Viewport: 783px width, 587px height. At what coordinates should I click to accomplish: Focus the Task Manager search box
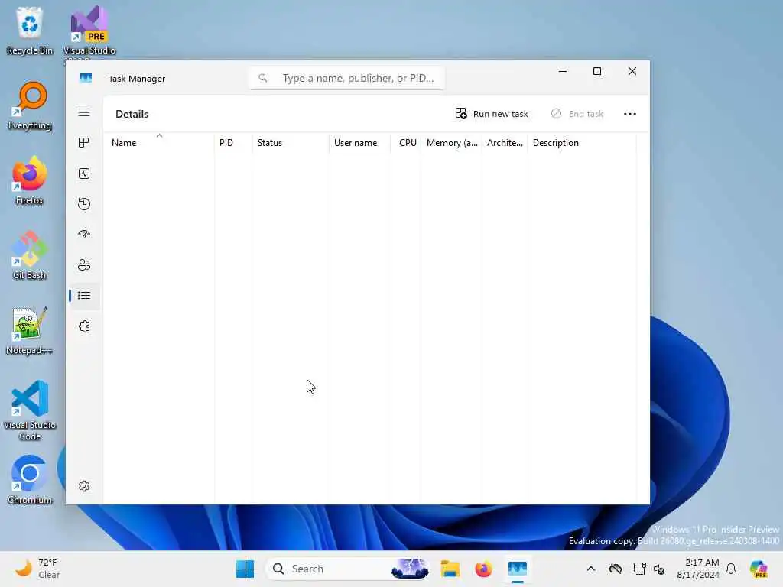[x=346, y=79]
